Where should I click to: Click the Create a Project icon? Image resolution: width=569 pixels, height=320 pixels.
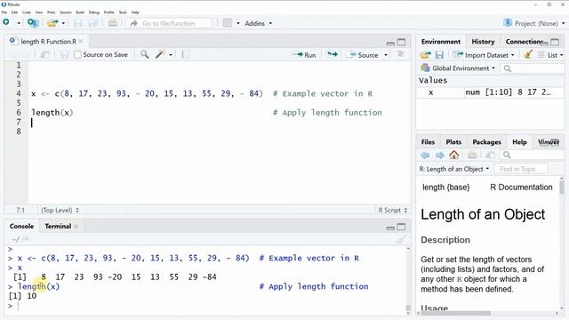pos(33,23)
